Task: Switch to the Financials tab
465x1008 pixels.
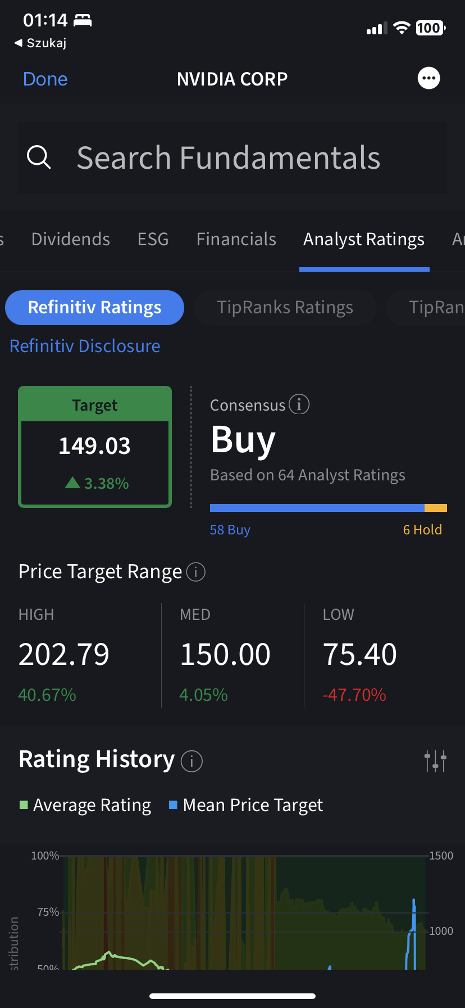Action: pos(236,240)
